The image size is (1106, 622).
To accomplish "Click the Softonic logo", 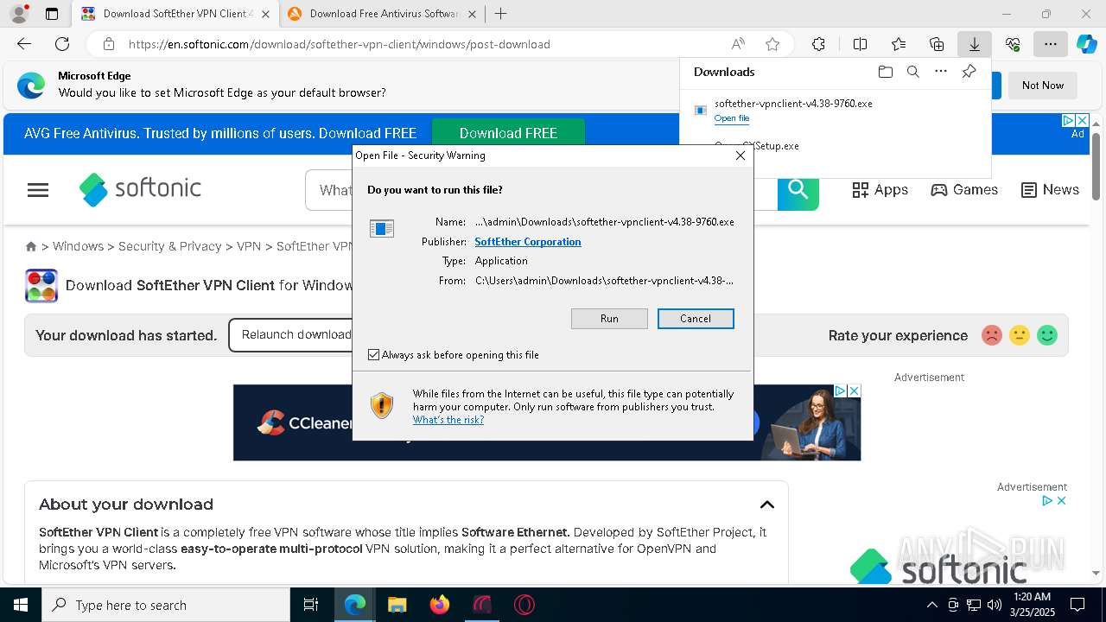I will pyautogui.click(x=140, y=189).
